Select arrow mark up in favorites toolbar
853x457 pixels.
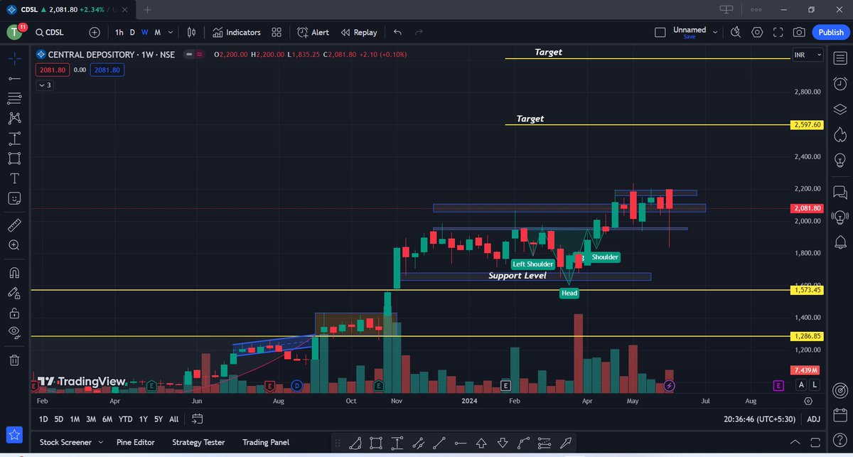pos(481,443)
